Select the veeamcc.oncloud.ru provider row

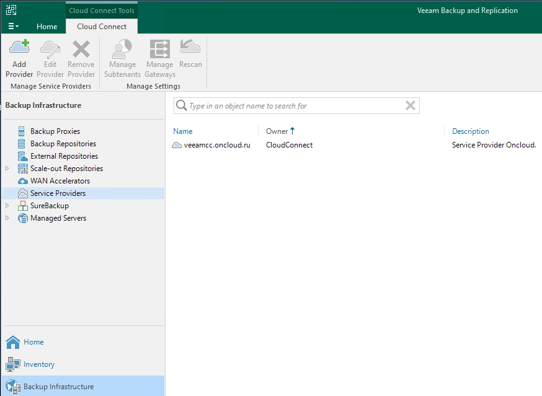click(217, 145)
